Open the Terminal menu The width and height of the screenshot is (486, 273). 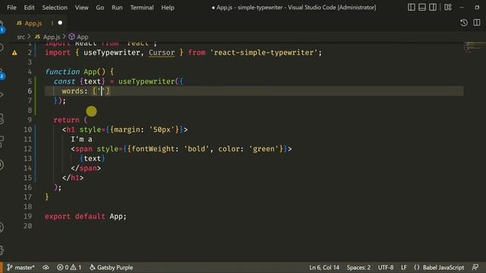pyautogui.click(x=142, y=8)
